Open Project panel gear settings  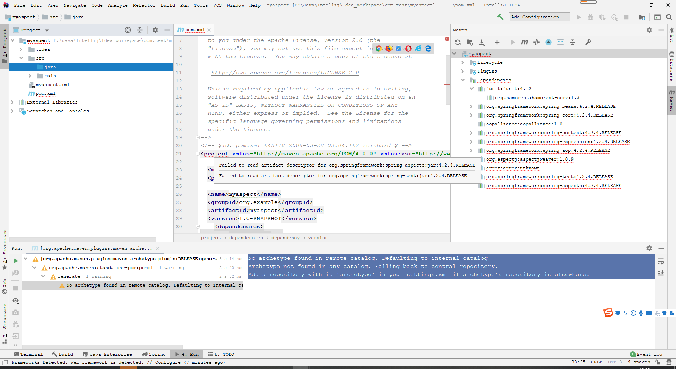pos(155,30)
